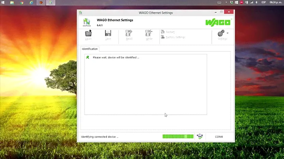Switch to the Identification tab
The width and height of the screenshot is (284, 159).
90,49
